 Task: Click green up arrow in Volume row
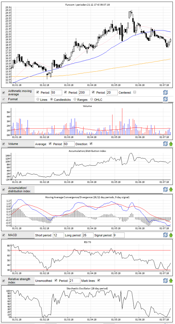click(x=171, y=144)
